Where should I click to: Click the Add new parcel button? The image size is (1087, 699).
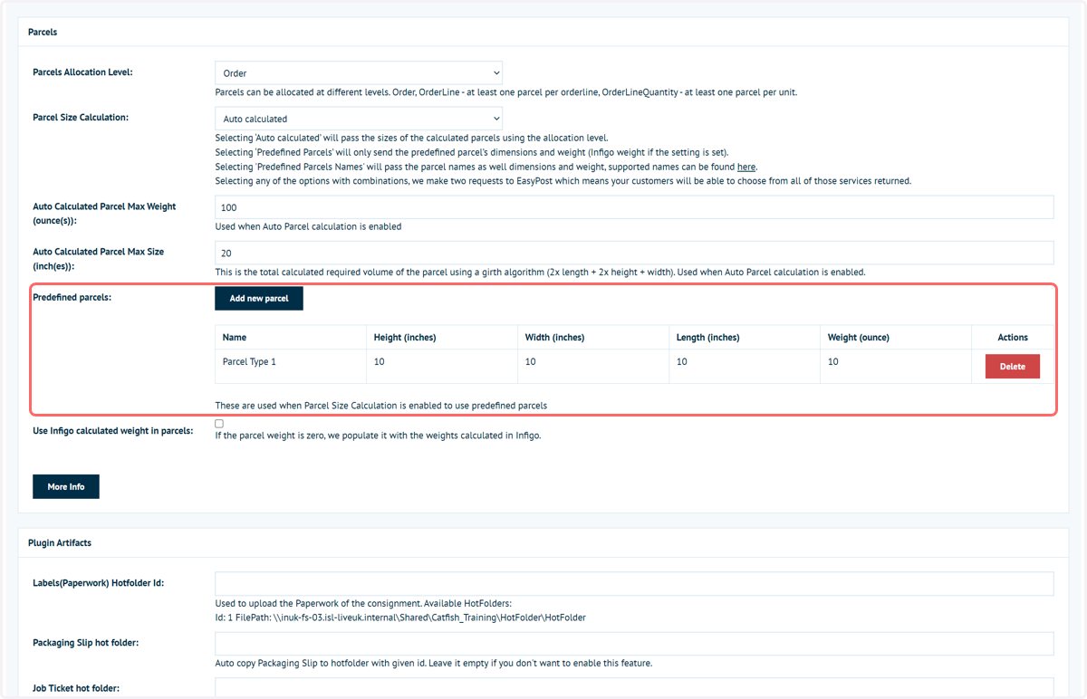tap(259, 298)
